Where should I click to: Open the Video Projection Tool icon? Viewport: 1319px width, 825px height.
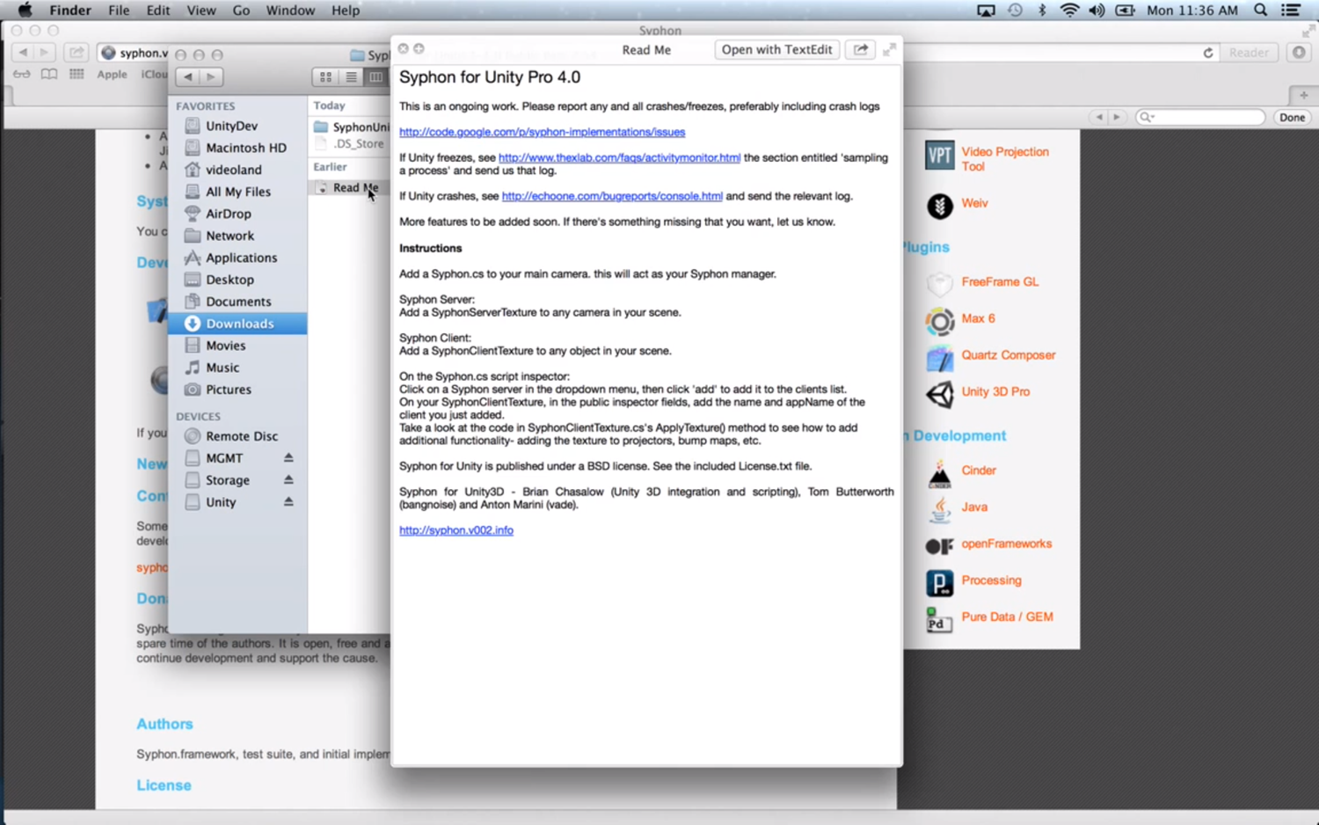[x=939, y=156]
